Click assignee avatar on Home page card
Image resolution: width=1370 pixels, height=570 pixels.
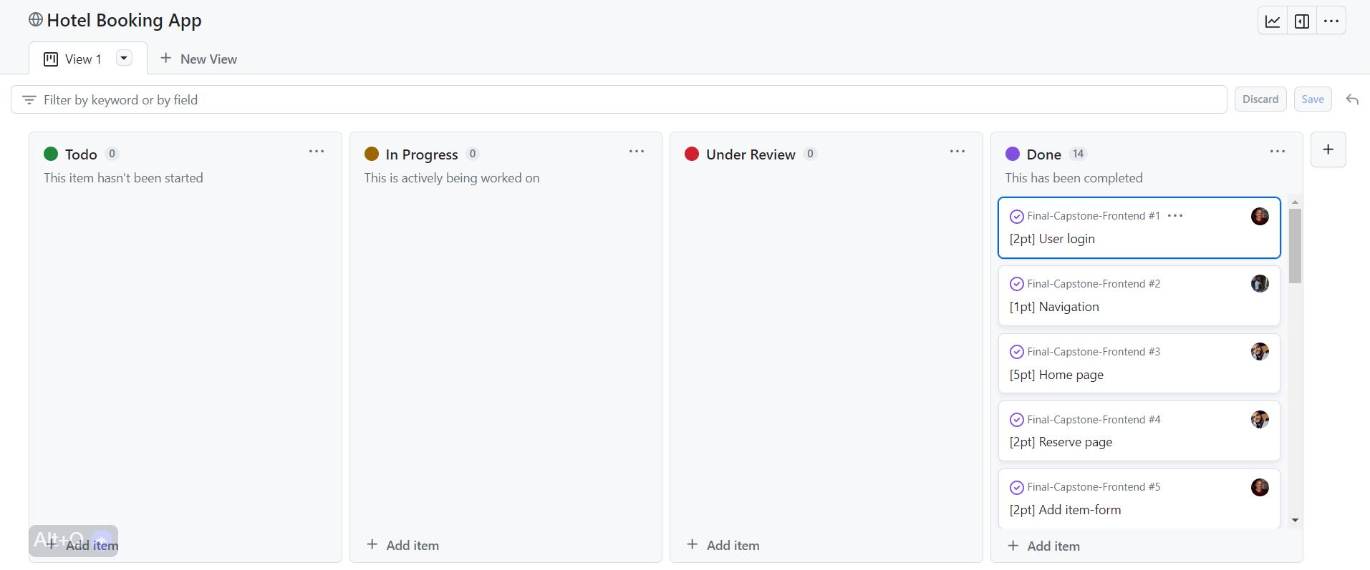pyautogui.click(x=1260, y=351)
